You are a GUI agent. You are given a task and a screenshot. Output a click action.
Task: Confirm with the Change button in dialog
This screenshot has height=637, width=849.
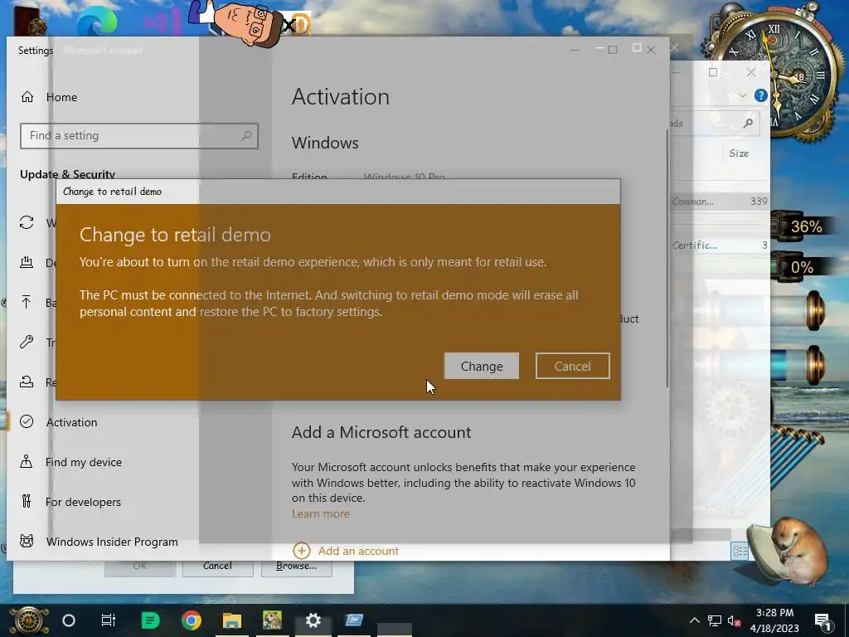pyautogui.click(x=482, y=366)
